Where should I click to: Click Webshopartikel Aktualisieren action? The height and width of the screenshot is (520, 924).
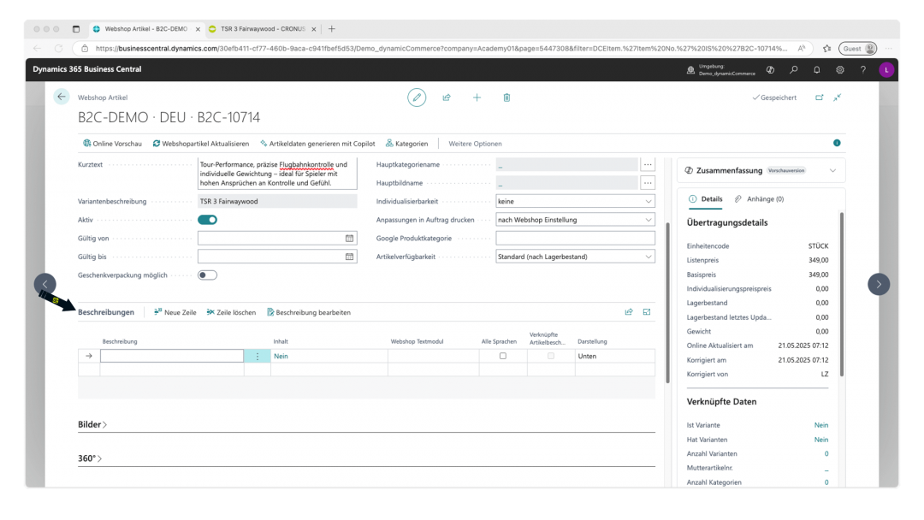click(x=200, y=144)
